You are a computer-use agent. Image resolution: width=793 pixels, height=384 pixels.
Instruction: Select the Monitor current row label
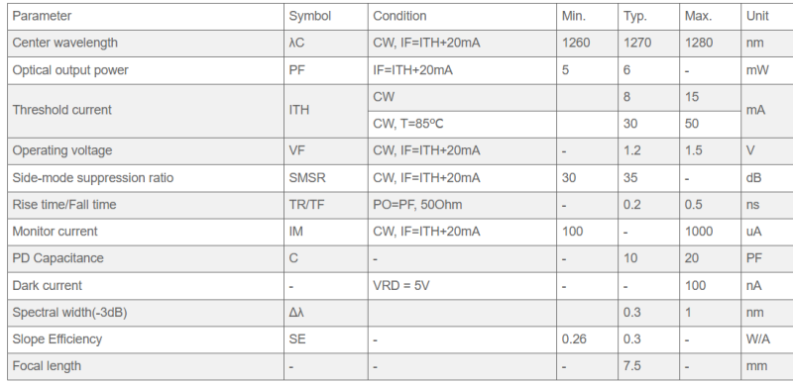click(146, 232)
